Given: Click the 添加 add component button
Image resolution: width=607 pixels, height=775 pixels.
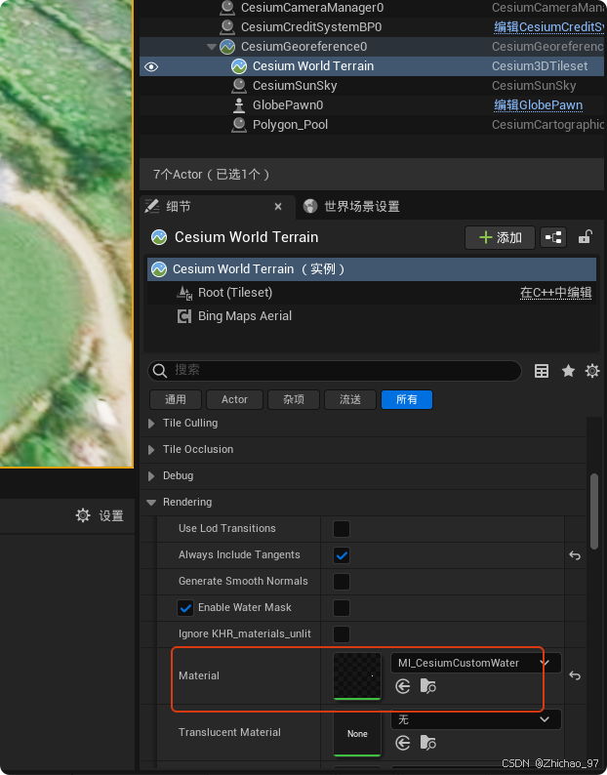Looking at the screenshot, I should click(x=500, y=238).
